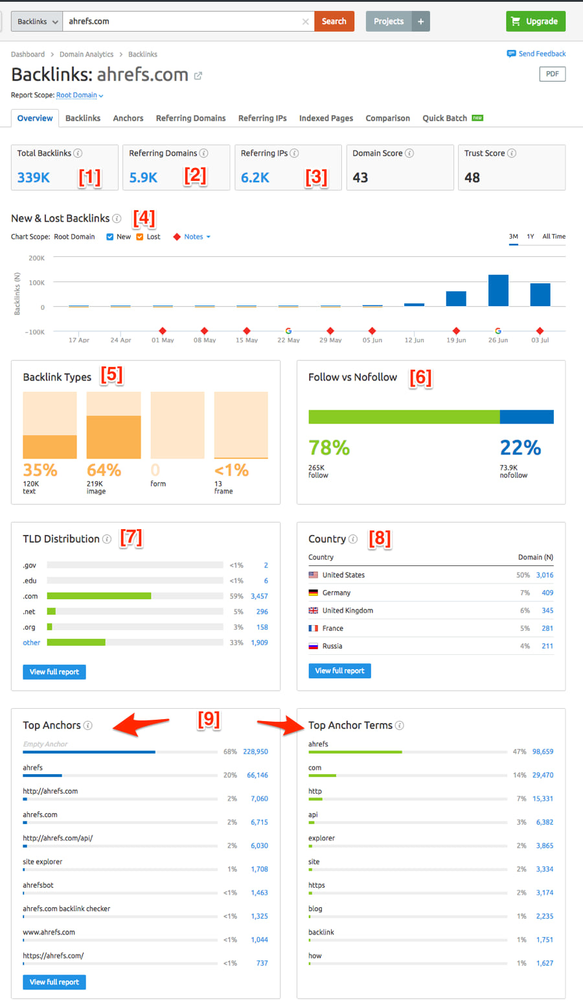This screenshot has width=583, height=1007.
Task: Click the other TLD link
Action: click(x=32, y=643)
